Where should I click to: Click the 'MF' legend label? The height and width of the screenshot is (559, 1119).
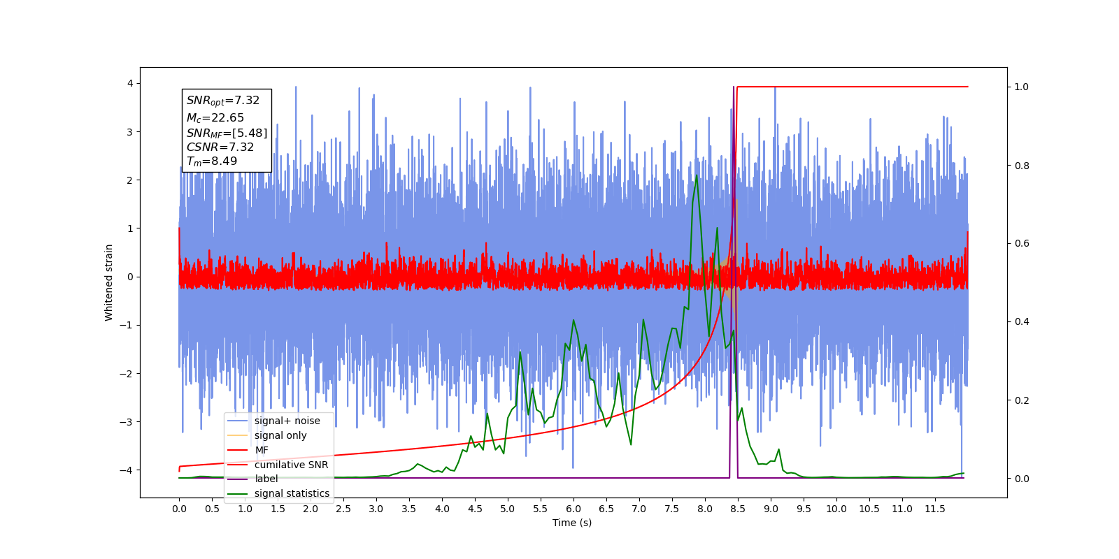click(x=262, y=450)
